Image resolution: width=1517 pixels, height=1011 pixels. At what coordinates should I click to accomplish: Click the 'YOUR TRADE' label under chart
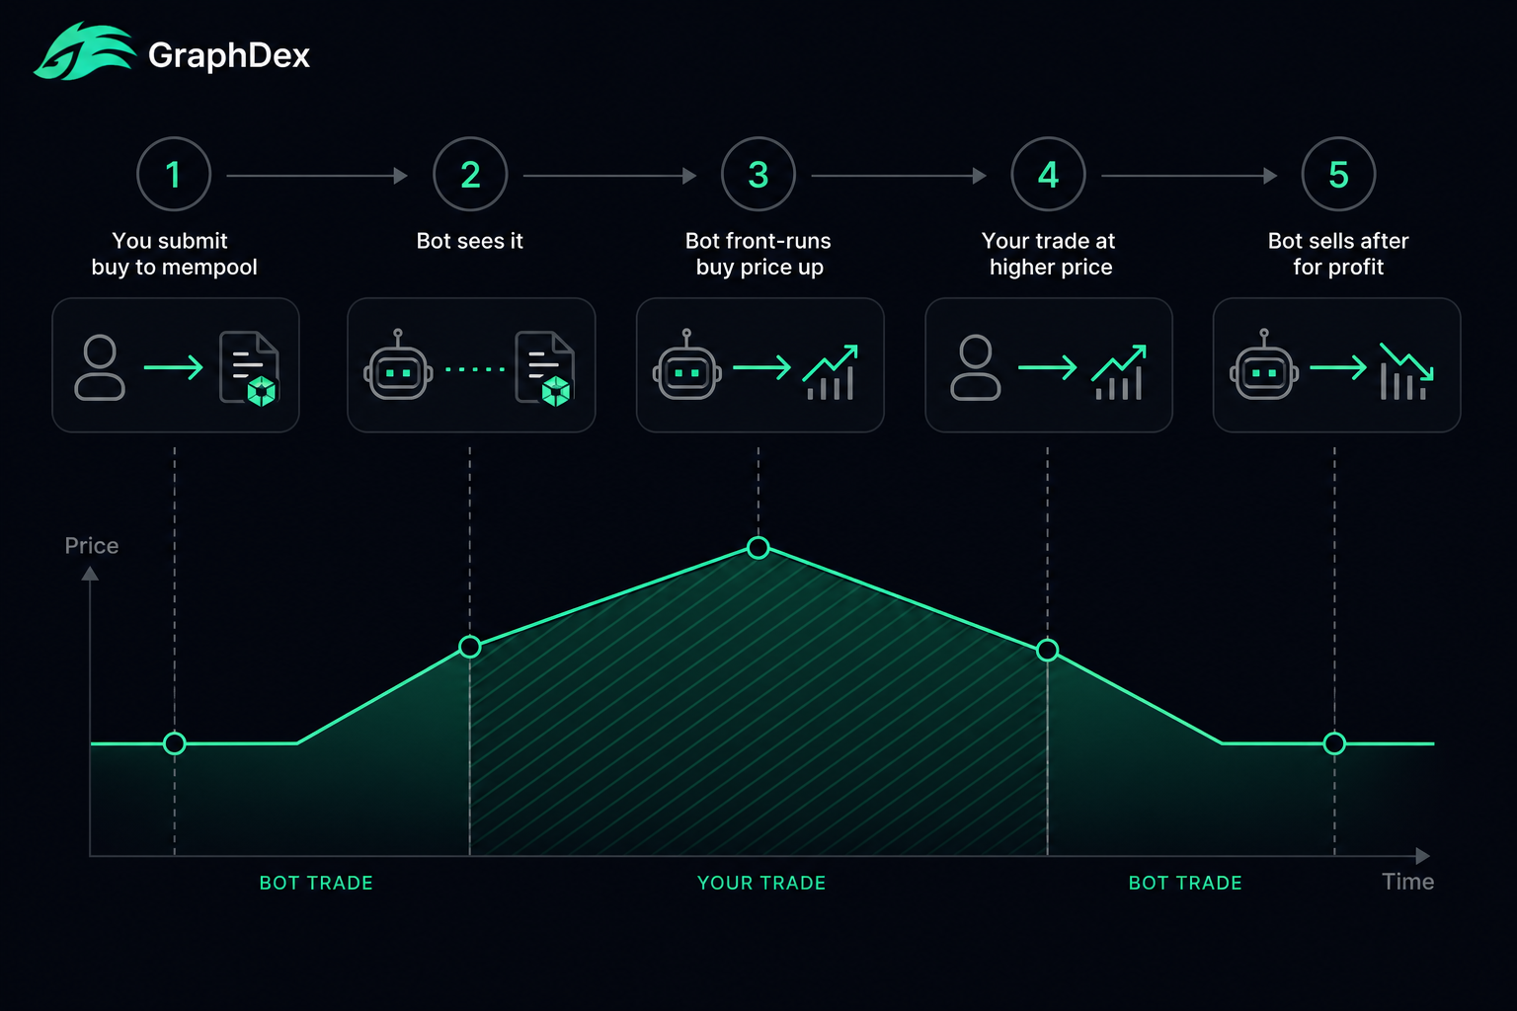point(761,883)
